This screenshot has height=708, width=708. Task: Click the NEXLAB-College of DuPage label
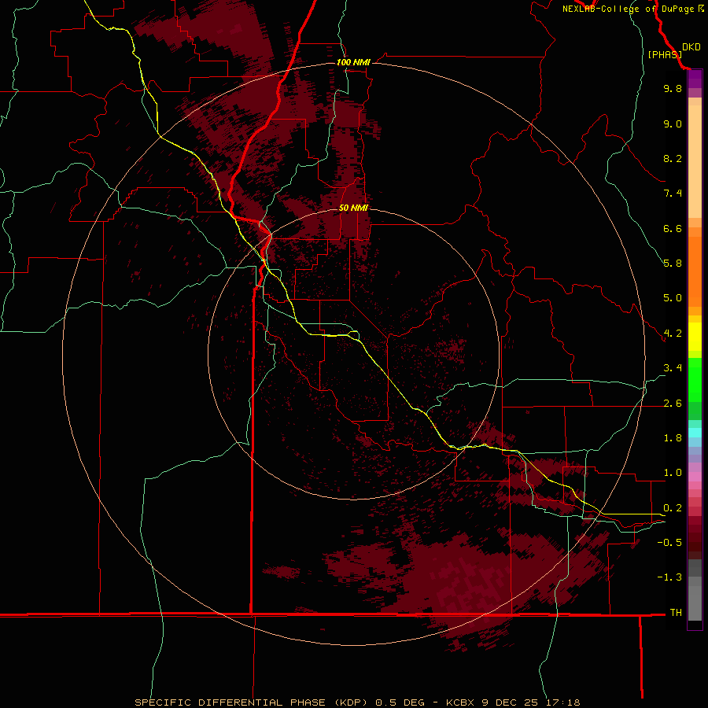[x=633, y=9]
